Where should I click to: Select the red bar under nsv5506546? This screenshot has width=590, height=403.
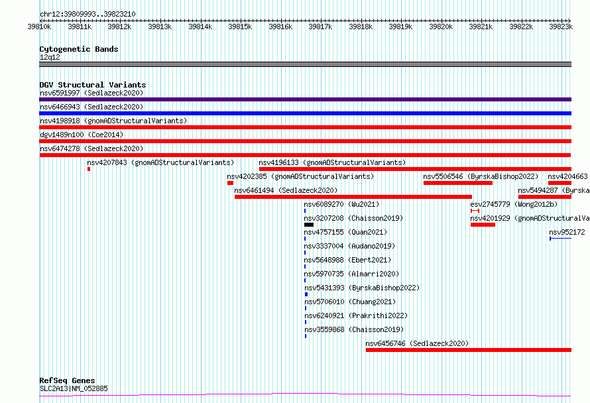click(x=458, y=183)
